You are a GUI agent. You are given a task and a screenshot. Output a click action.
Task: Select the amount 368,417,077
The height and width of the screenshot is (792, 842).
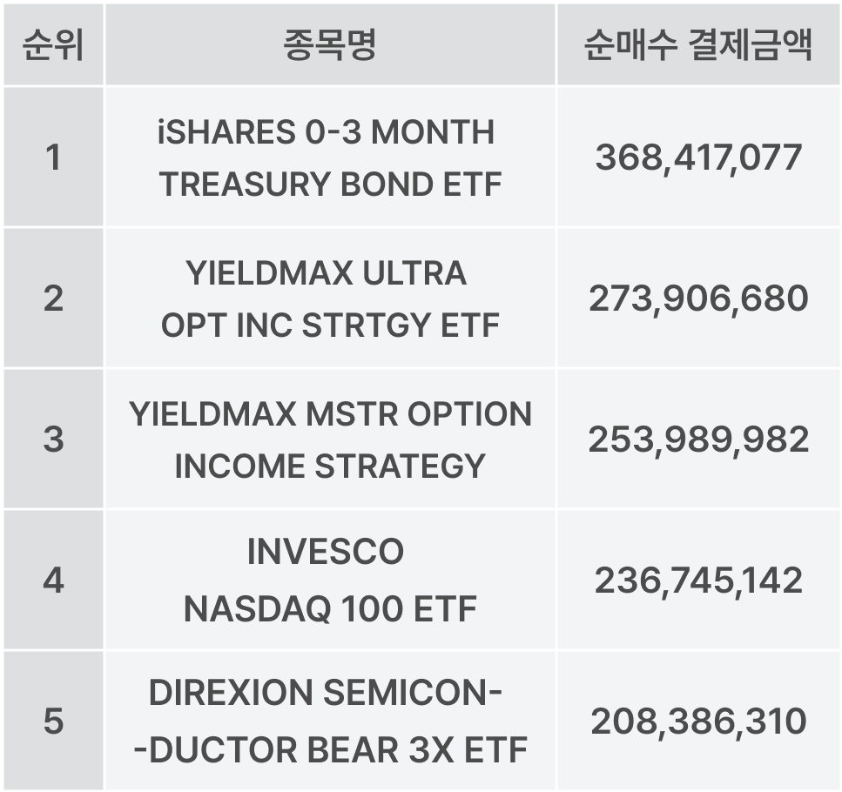pos(698,158)
